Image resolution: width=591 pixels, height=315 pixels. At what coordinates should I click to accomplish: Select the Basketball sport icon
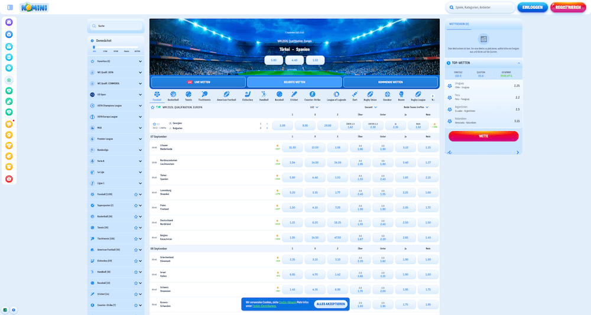(173, 95)
